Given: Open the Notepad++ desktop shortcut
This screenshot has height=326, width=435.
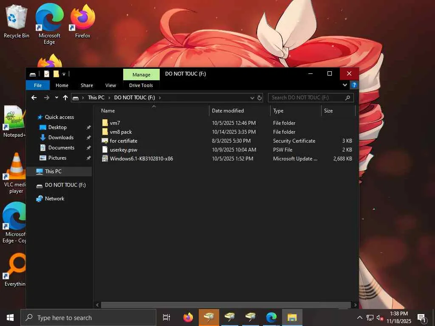Looking at the screenshot, I should (x=14, y=121).
